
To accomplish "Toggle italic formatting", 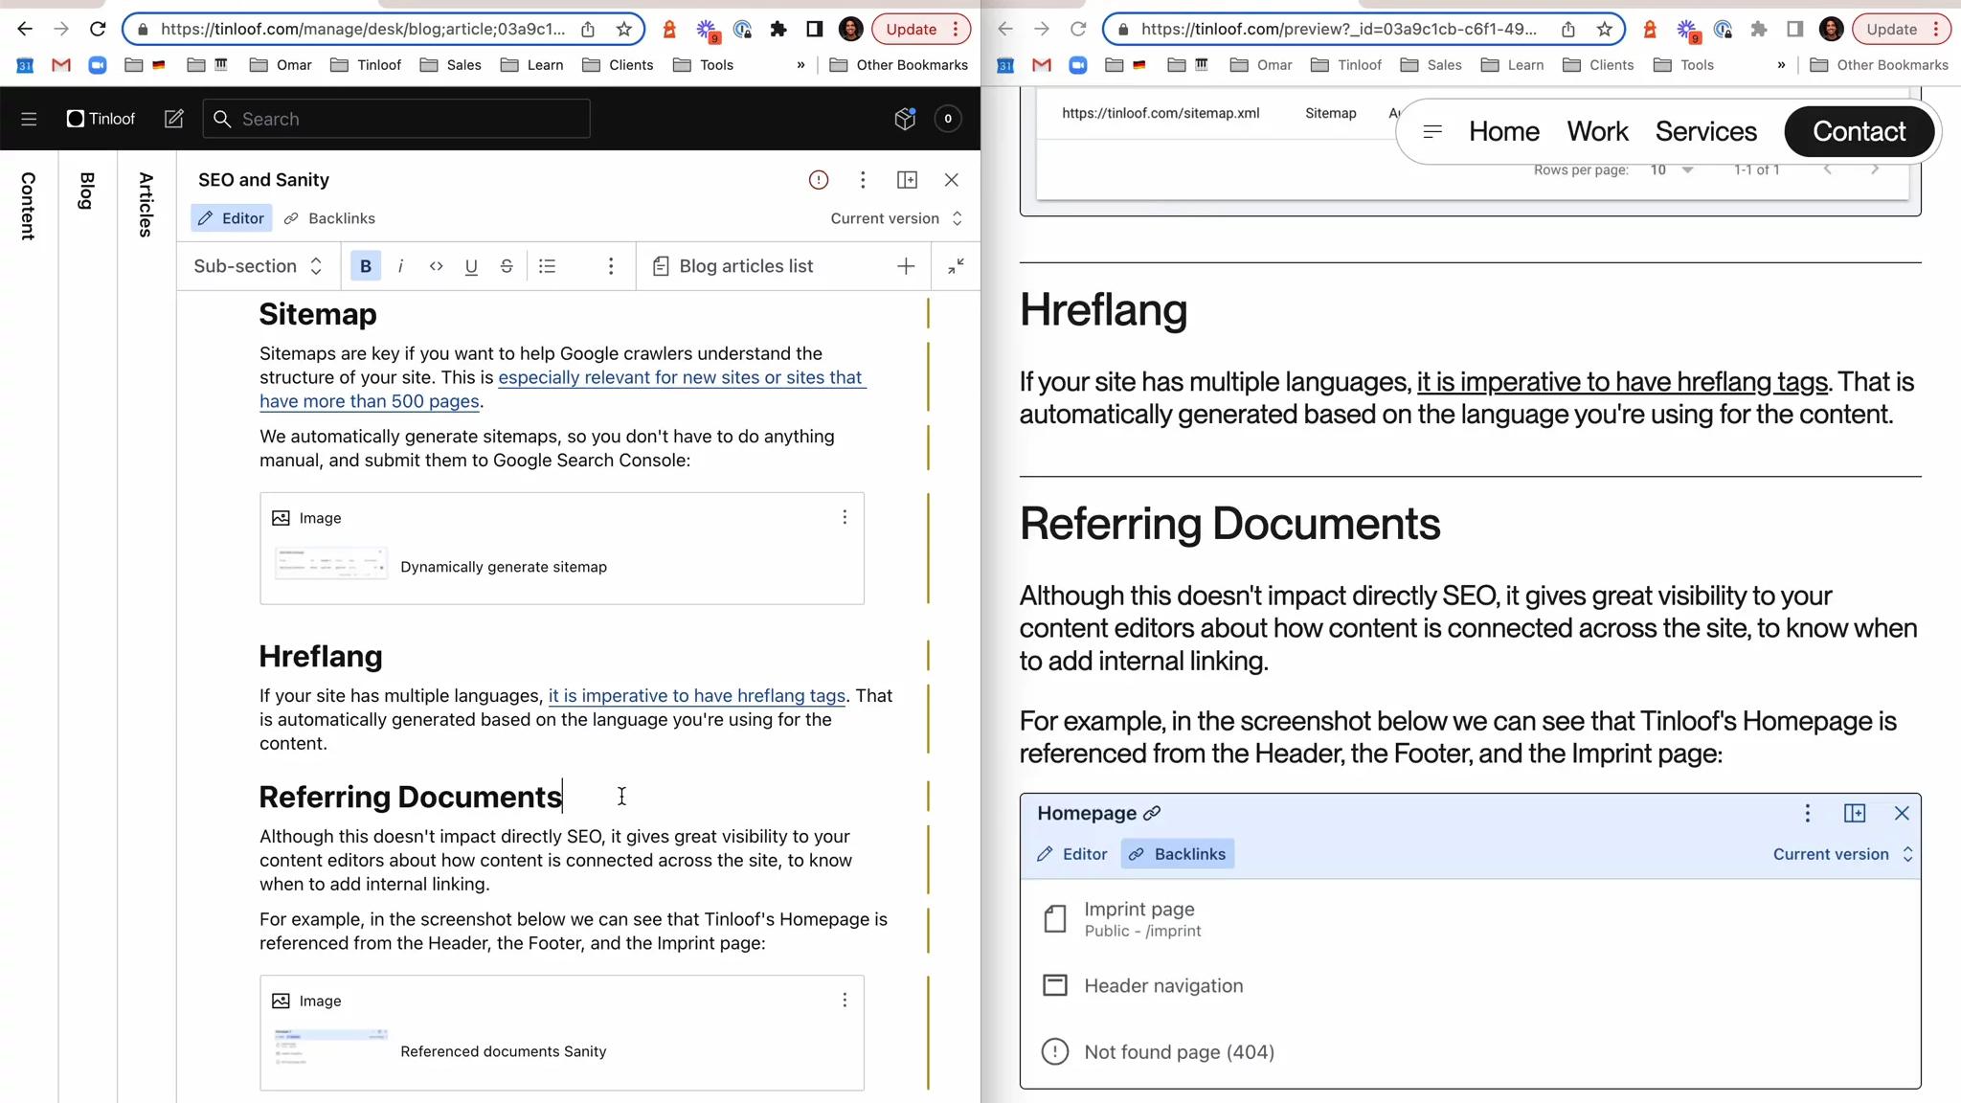I will click(400, 266).
